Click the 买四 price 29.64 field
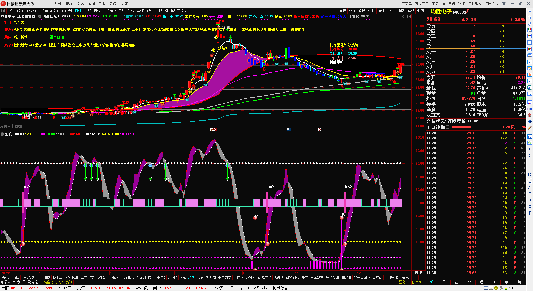Screen dimensions: 533x291 point(461,67)
